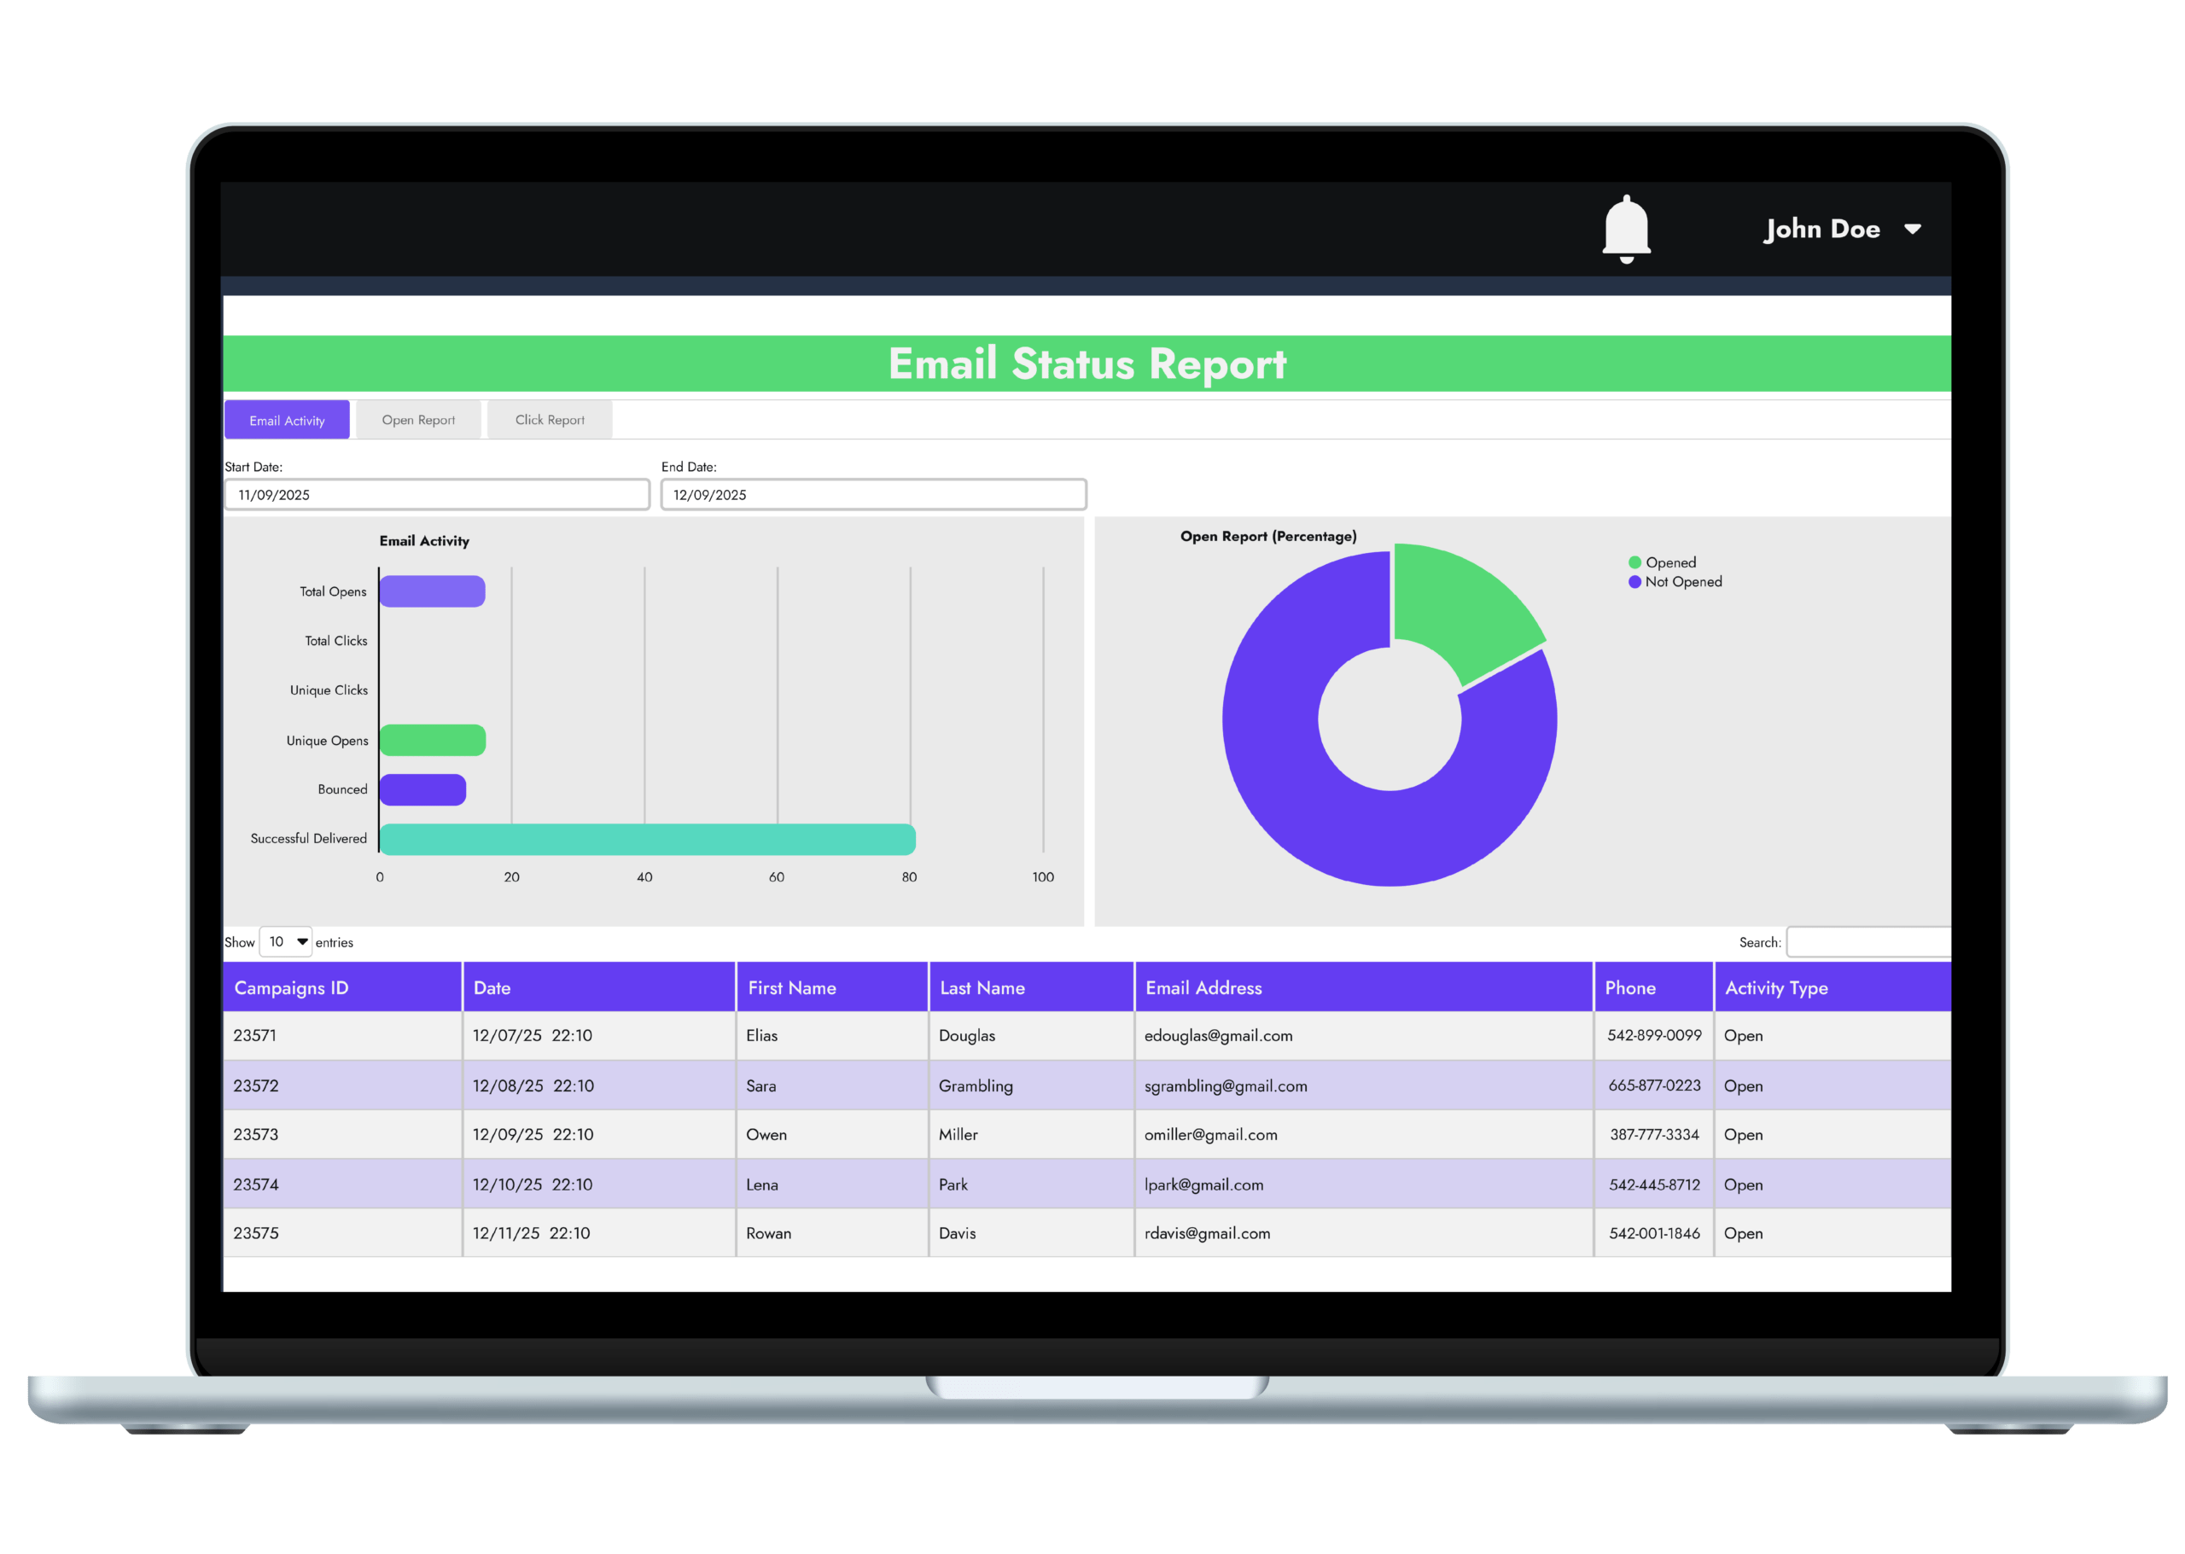Select the row for campaign 23574
Image resolution: width=2185 pixels, height=1554 pixels.
tap(255, 1184)
